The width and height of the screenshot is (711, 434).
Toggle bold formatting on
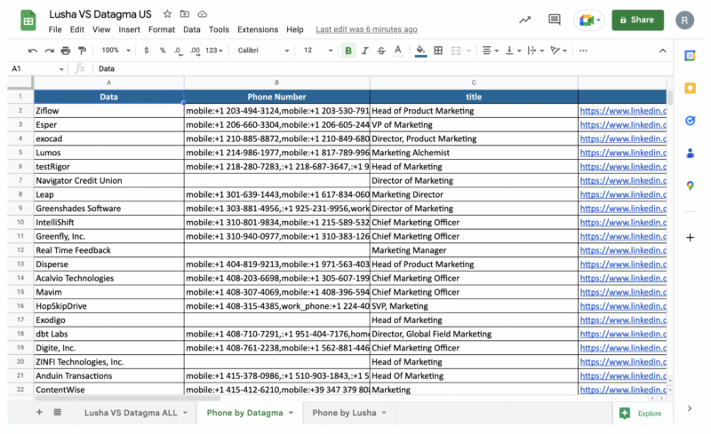tap(348, 51)
